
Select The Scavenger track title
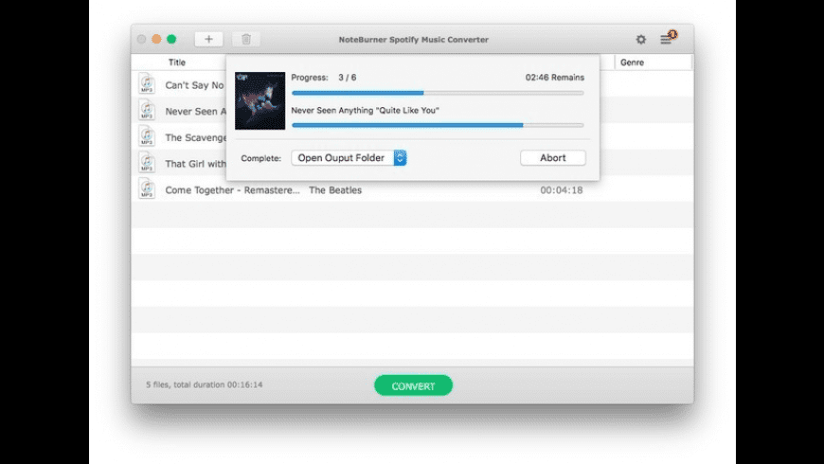point(195,137)
